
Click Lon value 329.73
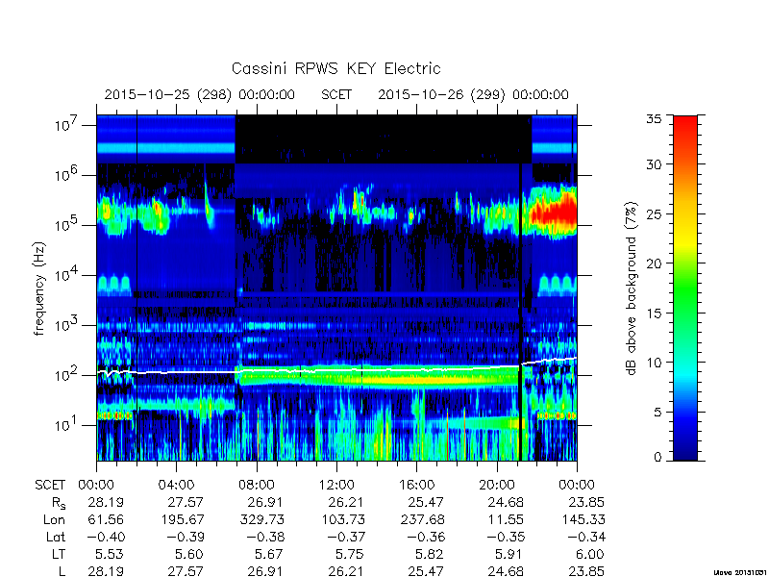pos(262,519)
